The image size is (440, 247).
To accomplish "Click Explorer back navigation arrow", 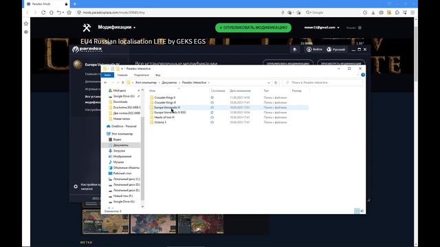I will [x=105, y=82].
